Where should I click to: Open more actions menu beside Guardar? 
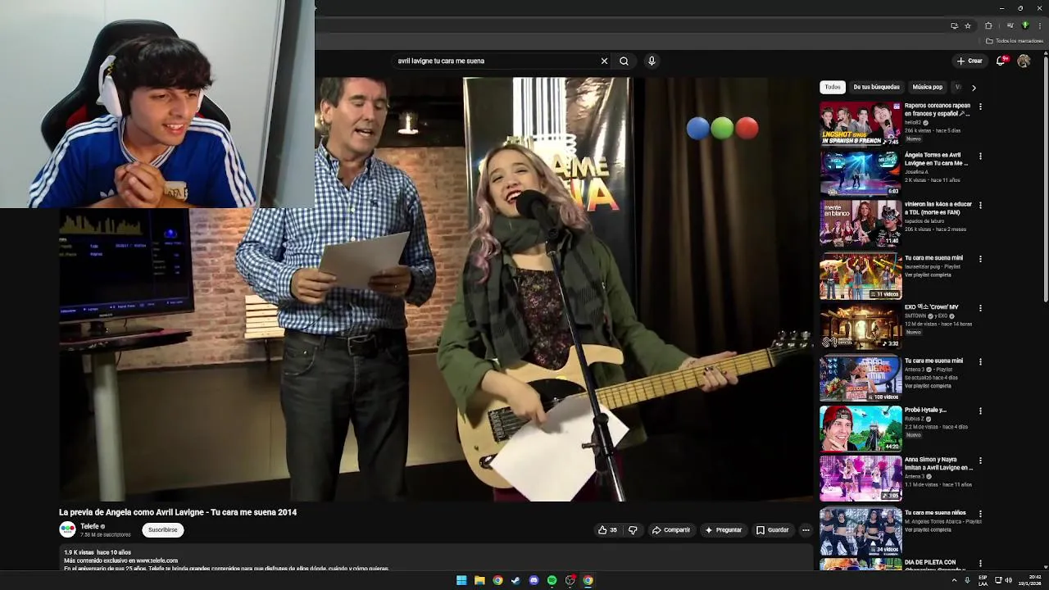coord(806,530)
